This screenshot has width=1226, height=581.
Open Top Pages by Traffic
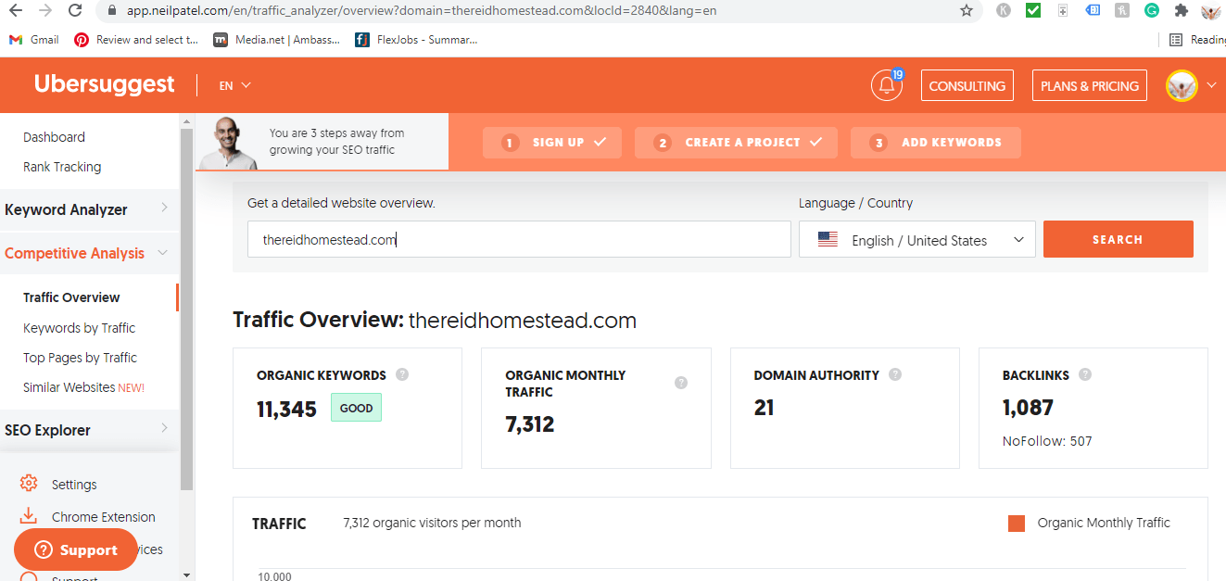80,358
